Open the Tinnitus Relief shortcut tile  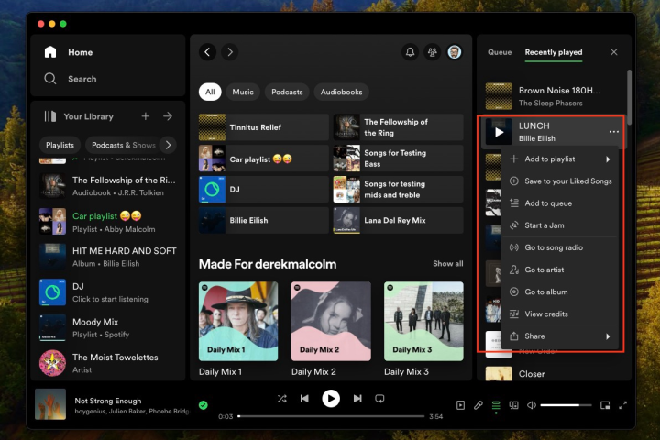tap(263, 127)
